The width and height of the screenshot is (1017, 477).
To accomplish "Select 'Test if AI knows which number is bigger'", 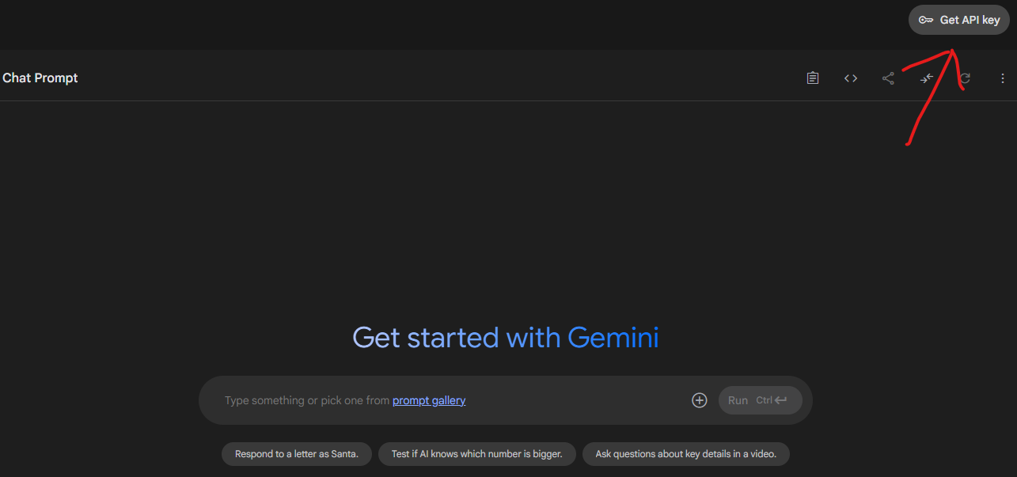I will pyautogui.click(x=477, y=454).
